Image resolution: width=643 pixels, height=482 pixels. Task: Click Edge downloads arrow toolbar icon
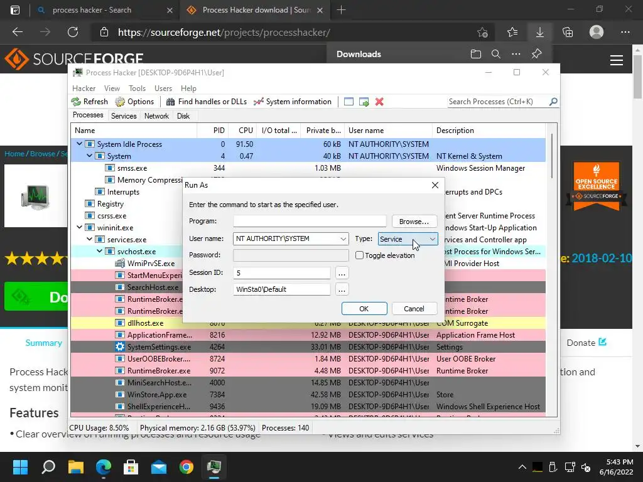coord(540,32)
